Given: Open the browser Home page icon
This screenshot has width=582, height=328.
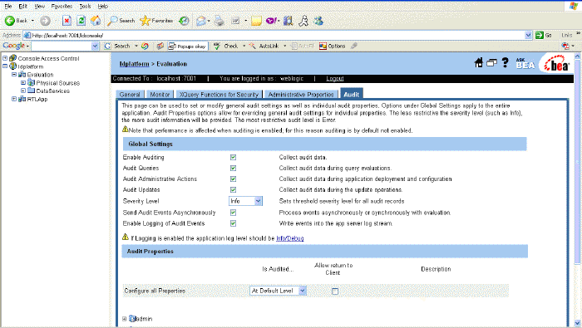Looking at the screenshot, I should [96, 21].
